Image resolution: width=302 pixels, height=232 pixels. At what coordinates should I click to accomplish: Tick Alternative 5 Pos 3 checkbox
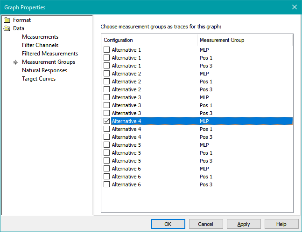[x=106, y=161]
